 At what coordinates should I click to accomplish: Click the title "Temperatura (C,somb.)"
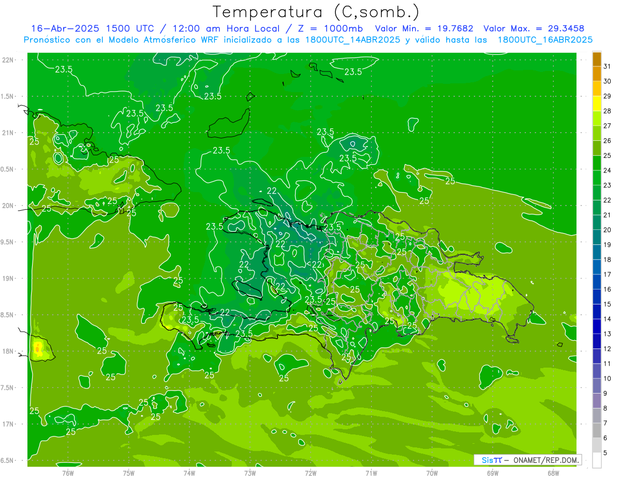[x=316, y=12]
